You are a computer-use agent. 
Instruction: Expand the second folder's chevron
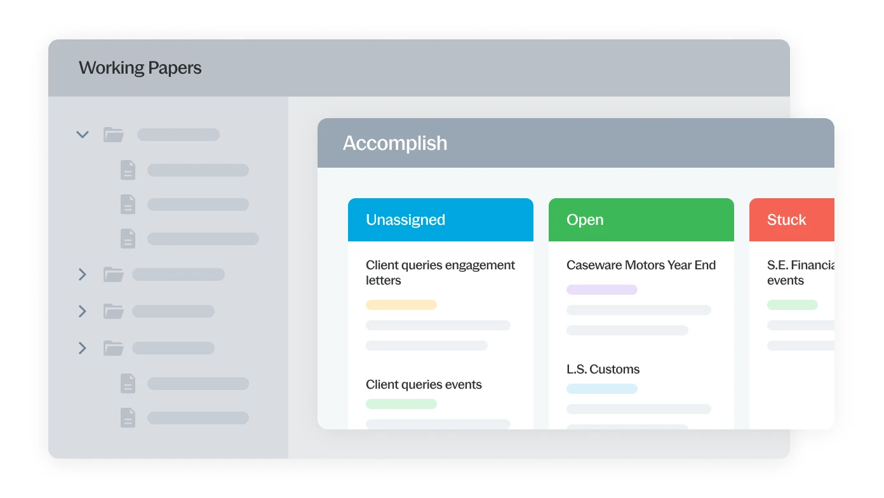[x=82, y=274]
